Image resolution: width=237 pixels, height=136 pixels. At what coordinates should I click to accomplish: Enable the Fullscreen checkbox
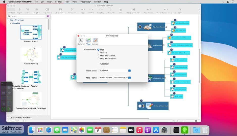click(98, 64)
